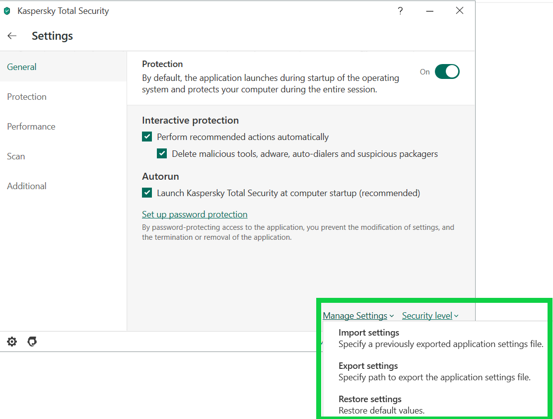
Task: Click the gear icon in the bottom bar
Action: (12, 342)
